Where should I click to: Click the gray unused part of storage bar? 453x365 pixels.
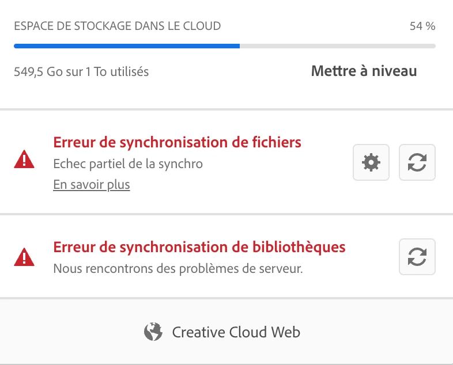pos(337,46)
